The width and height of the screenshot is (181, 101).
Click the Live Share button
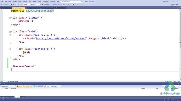click(x=175, y=4)
